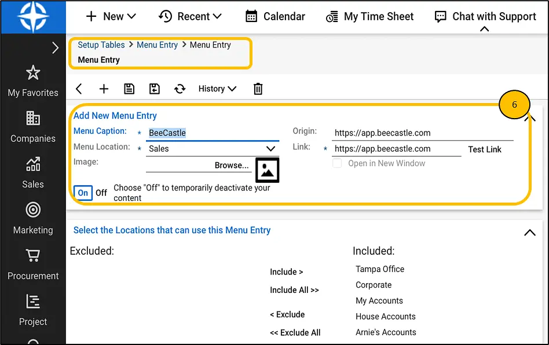
Task: Click the Menu Caption field
Action: coord(213,133)
